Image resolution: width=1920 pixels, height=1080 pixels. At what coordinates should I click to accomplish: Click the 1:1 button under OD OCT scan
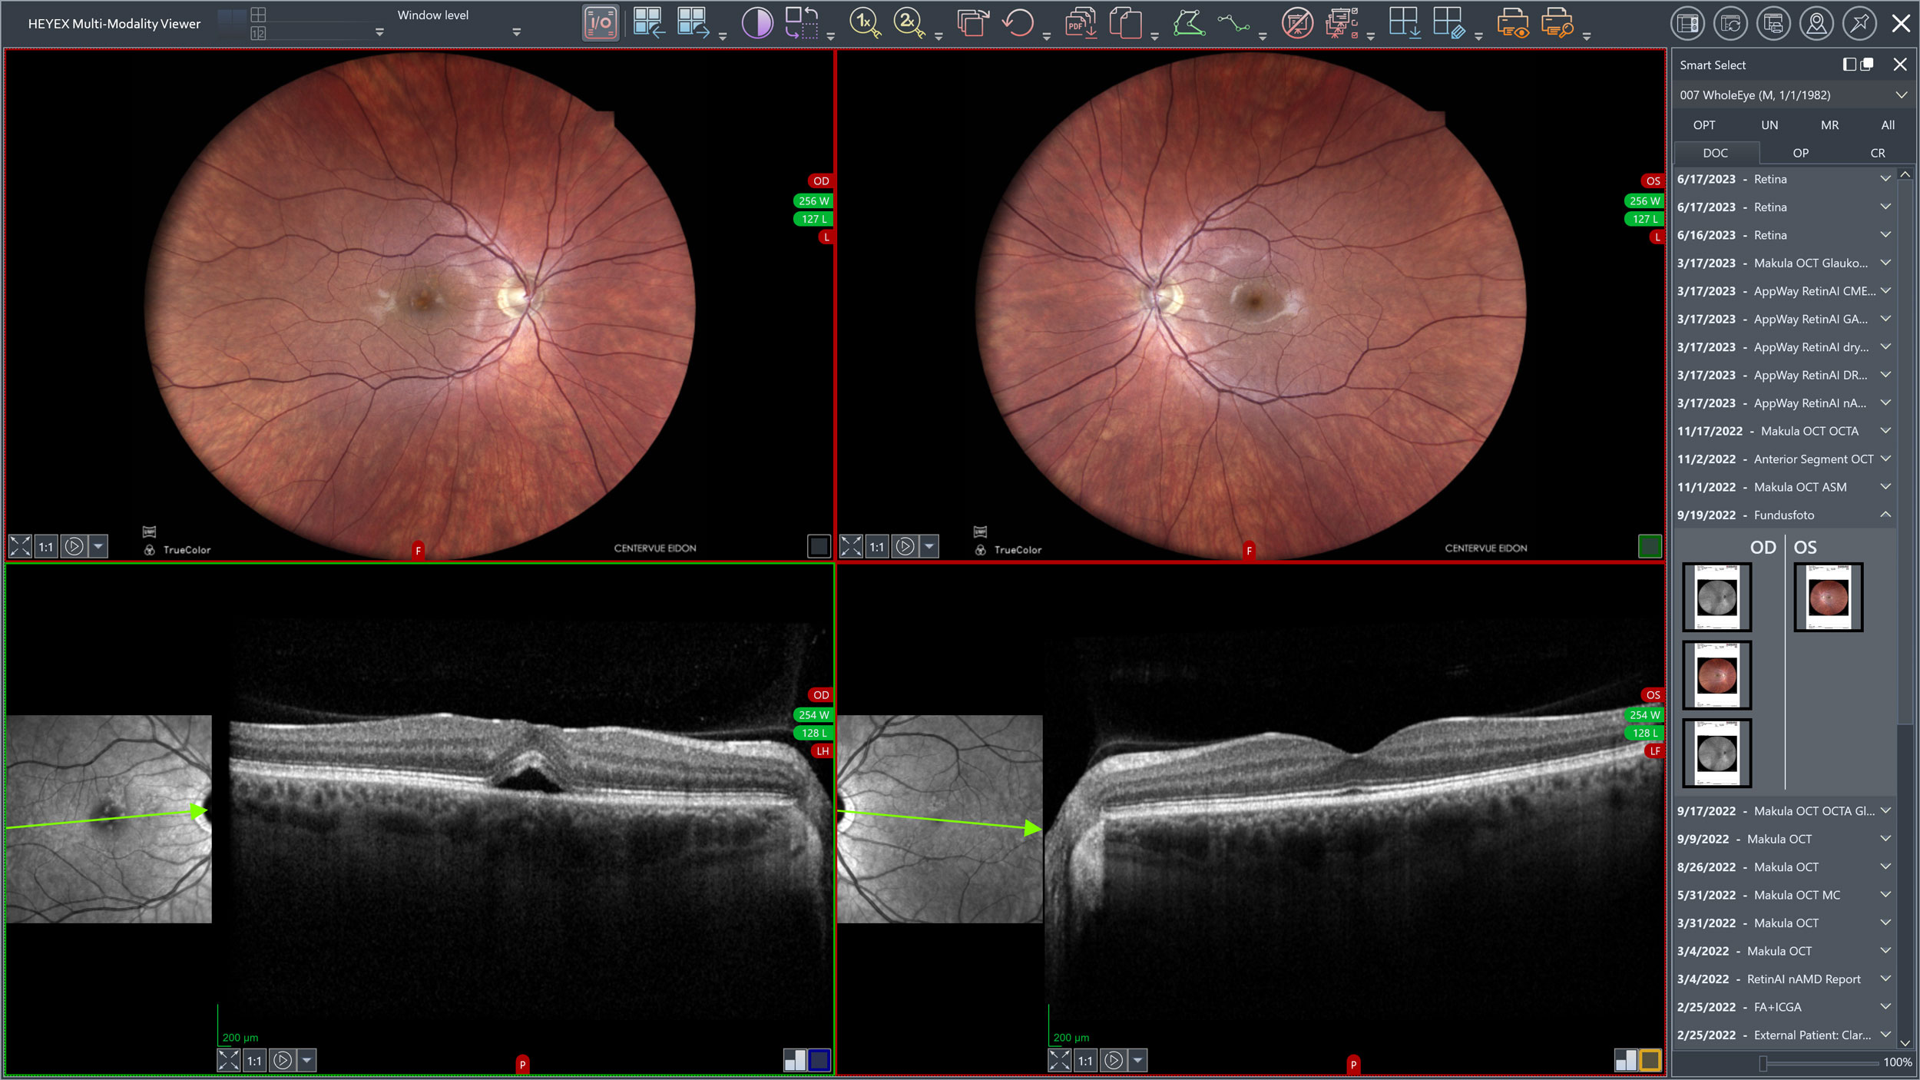click(254, 1061)
